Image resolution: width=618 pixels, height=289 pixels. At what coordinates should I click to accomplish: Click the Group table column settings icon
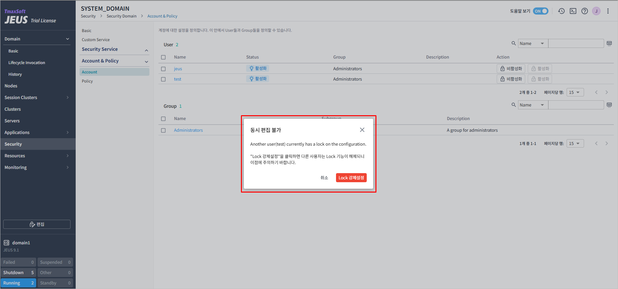click(609, 105)
